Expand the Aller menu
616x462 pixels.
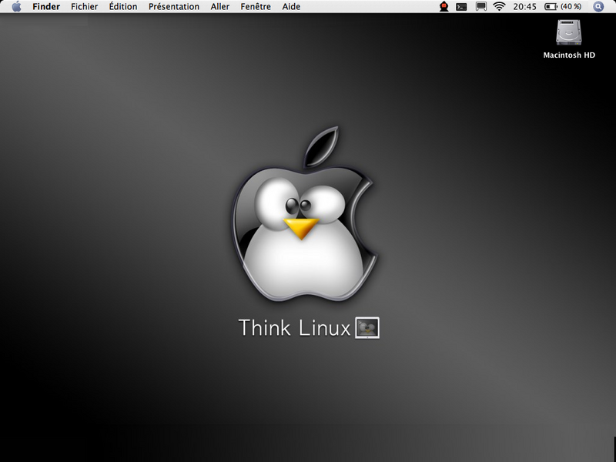pyautogui.click(x=219, y=7)
